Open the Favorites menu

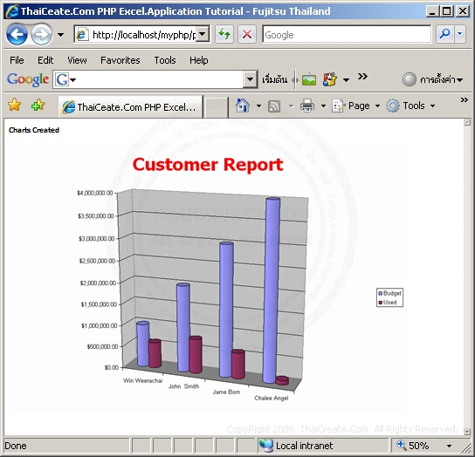click(x=120, y=60)
